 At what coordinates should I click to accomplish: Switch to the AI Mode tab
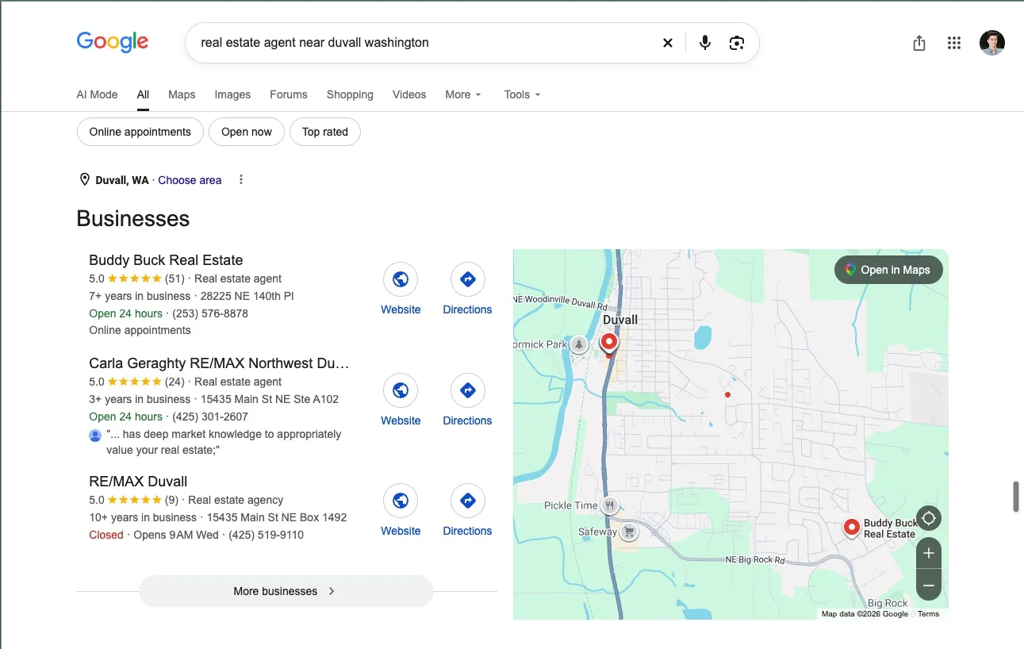pos(97,94)
